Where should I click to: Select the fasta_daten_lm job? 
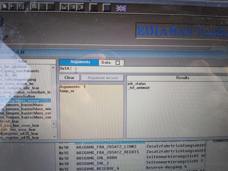tap(17, 84)
